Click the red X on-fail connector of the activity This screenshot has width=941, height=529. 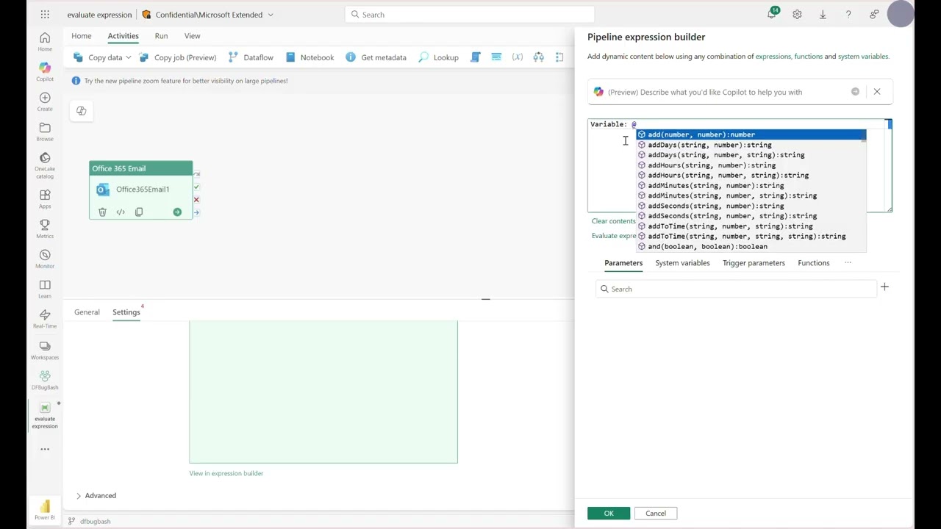tap(196, 199)
